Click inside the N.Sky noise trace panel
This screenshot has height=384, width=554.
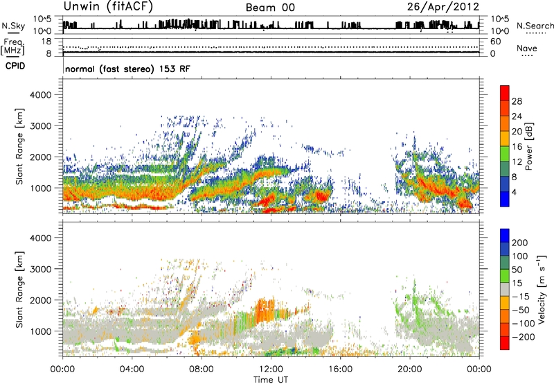coord(271,25)
